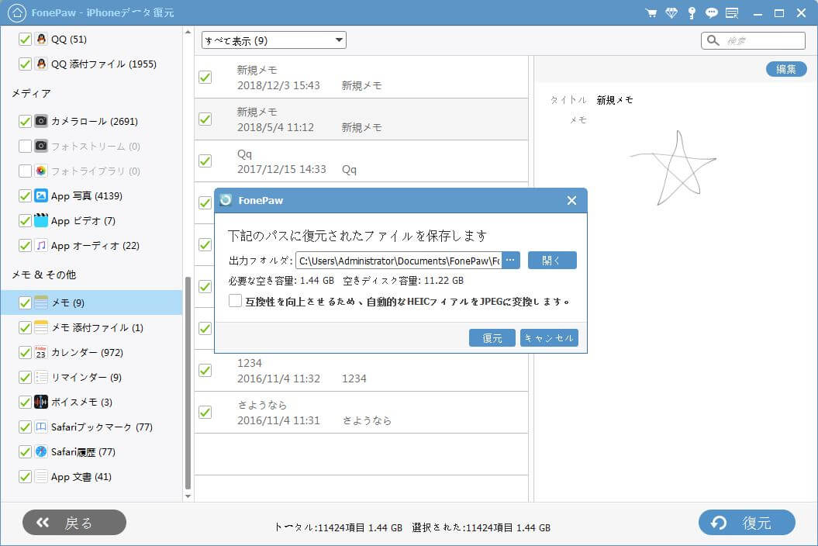The width and height of the screenshot is (818, 546).
Task: Click the Safariブックマーク book icon
Action: tap(41, 427)
